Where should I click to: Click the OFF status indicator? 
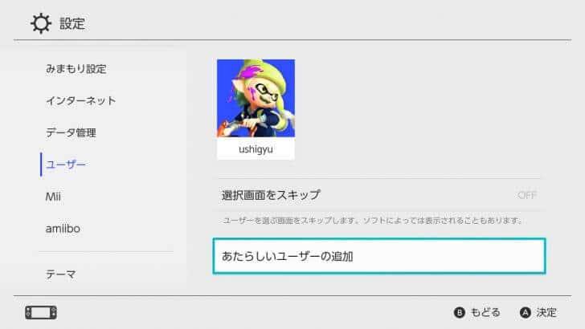tap(527, 195)
